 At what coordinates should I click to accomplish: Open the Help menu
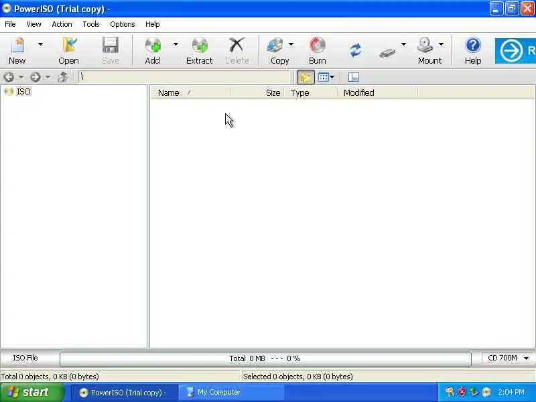153,24
